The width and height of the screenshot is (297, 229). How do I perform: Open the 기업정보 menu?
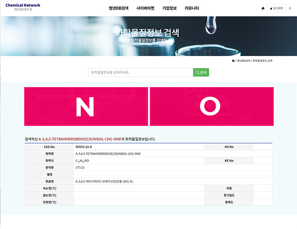pyautogui.click(x=170, y=8)
